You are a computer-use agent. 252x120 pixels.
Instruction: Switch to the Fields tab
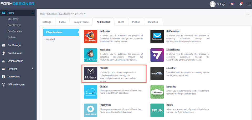(x=62, y=22)
